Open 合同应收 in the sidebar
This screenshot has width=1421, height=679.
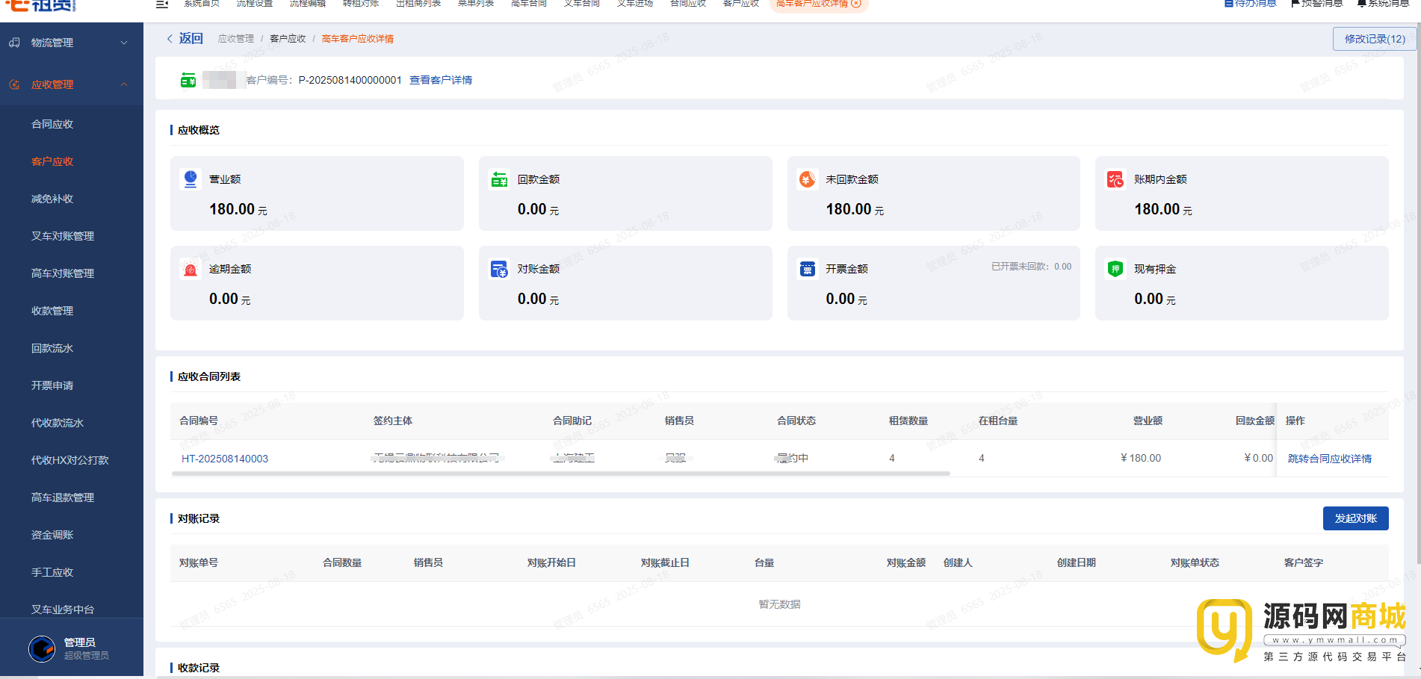52,124
